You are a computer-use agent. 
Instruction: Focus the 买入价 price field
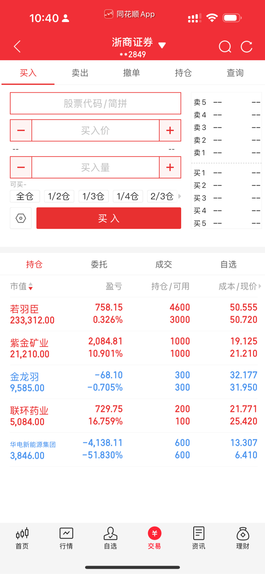pyautogui.click(x=96, y=130)
